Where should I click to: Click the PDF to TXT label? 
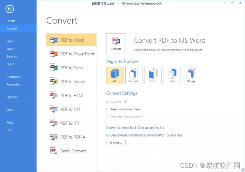click(70, 109)
